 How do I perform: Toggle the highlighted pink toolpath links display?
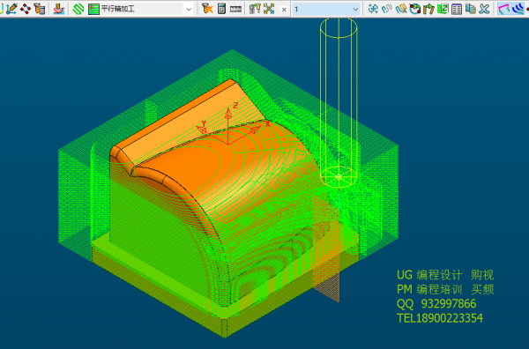(503, 9)
